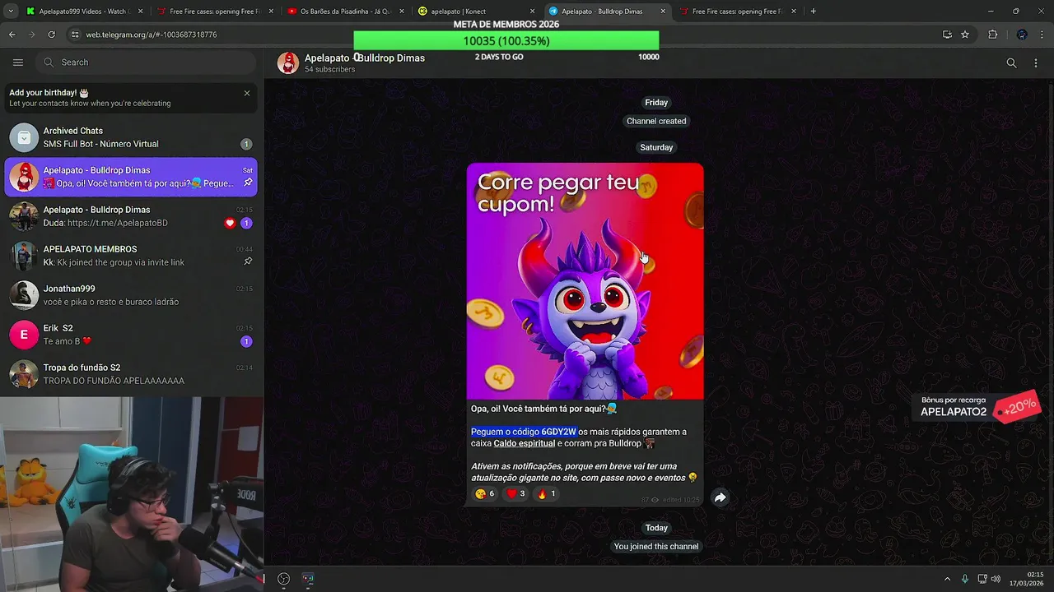Open a new browser tab
The width and height of the screenshot is (1054, 592).
(x=813, y=12)
